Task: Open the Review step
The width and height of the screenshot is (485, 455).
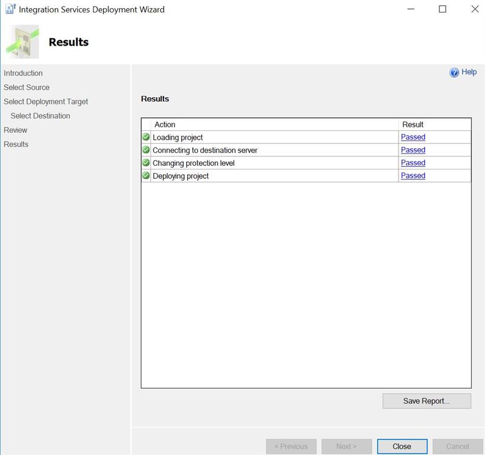Action: pos(15,130)
